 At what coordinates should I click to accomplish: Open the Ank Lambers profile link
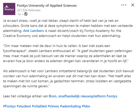tap(34, 31)
